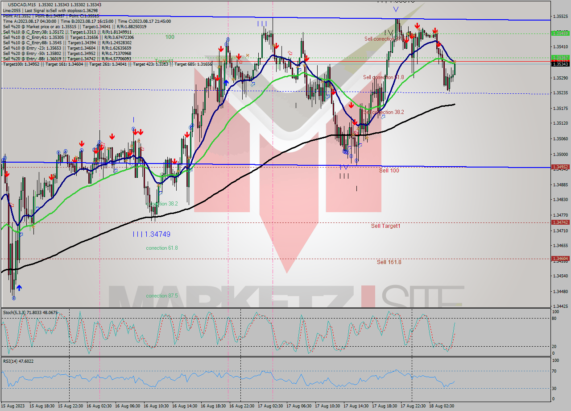Screen dimensions: 571x411
Task: Click the V-shaped top marker above the peak
Action: click(396, 9)
